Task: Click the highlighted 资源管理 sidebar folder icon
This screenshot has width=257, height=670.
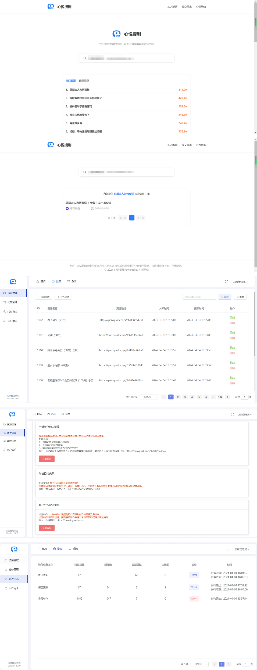Action: click(5, 293)
